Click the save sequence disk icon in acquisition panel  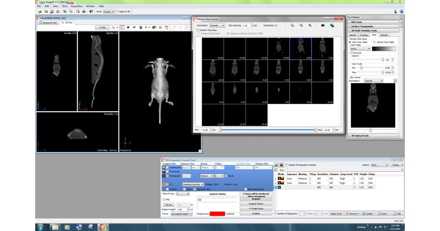282,165
